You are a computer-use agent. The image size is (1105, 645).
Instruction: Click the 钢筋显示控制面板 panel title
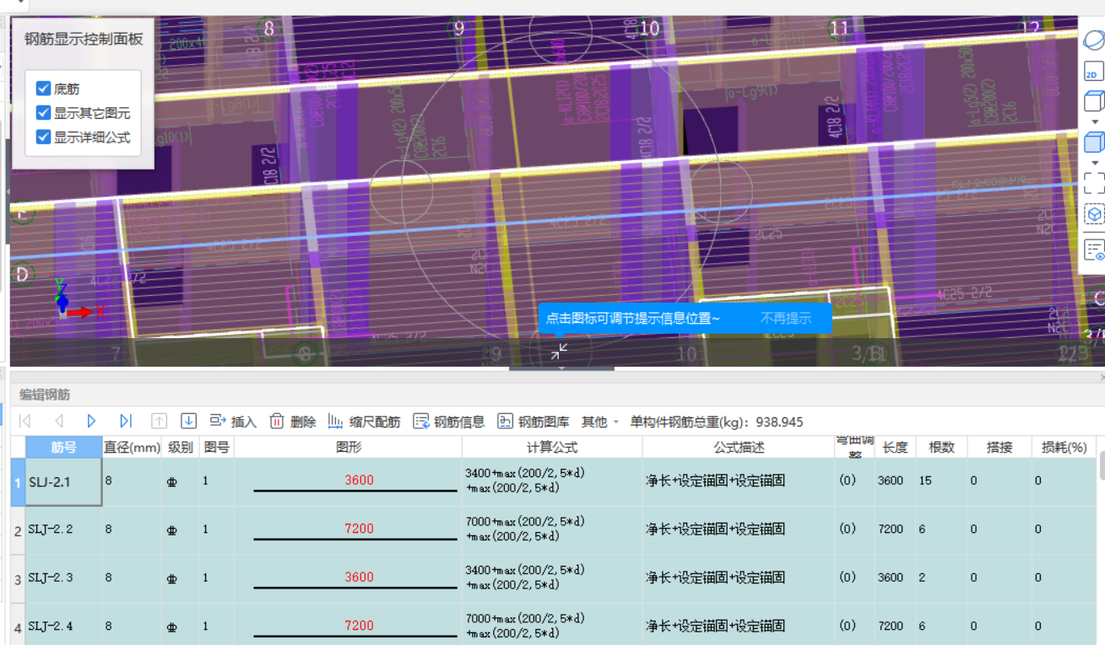(84, 39)
